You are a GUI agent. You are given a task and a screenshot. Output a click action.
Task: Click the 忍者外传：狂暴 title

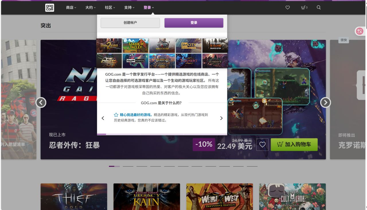coord(75,145)
